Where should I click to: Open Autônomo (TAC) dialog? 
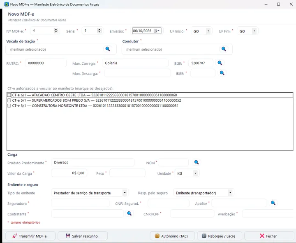(172, 236)
